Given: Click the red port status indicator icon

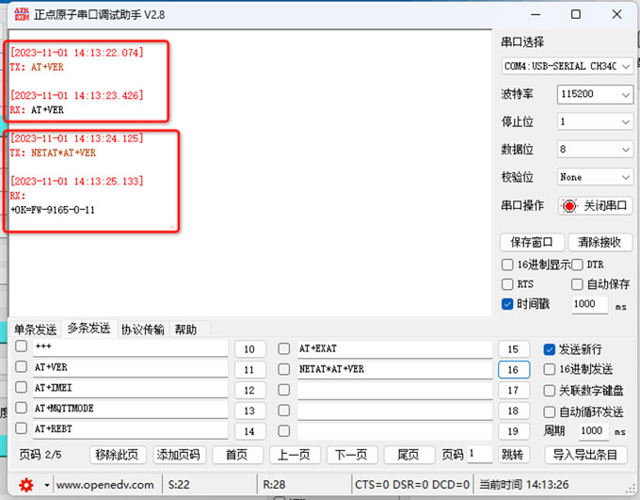Looking at the screenshot, I should [568, 206].
